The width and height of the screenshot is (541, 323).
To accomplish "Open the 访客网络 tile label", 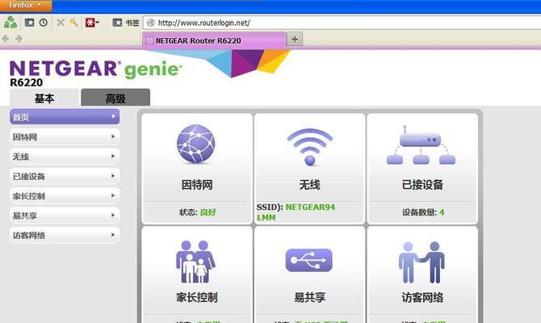I will [x=422, y=297].
